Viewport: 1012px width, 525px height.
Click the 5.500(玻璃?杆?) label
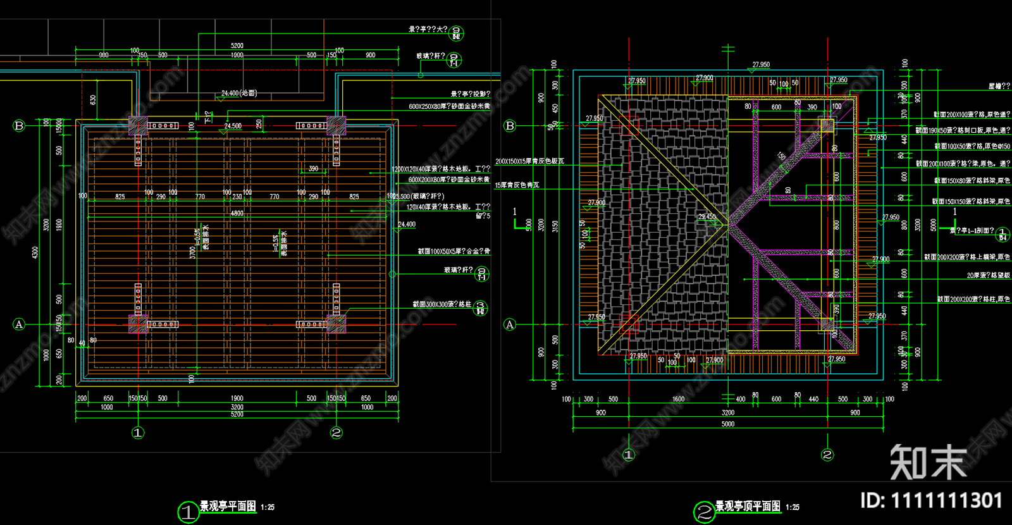click(x=417, y=197)
